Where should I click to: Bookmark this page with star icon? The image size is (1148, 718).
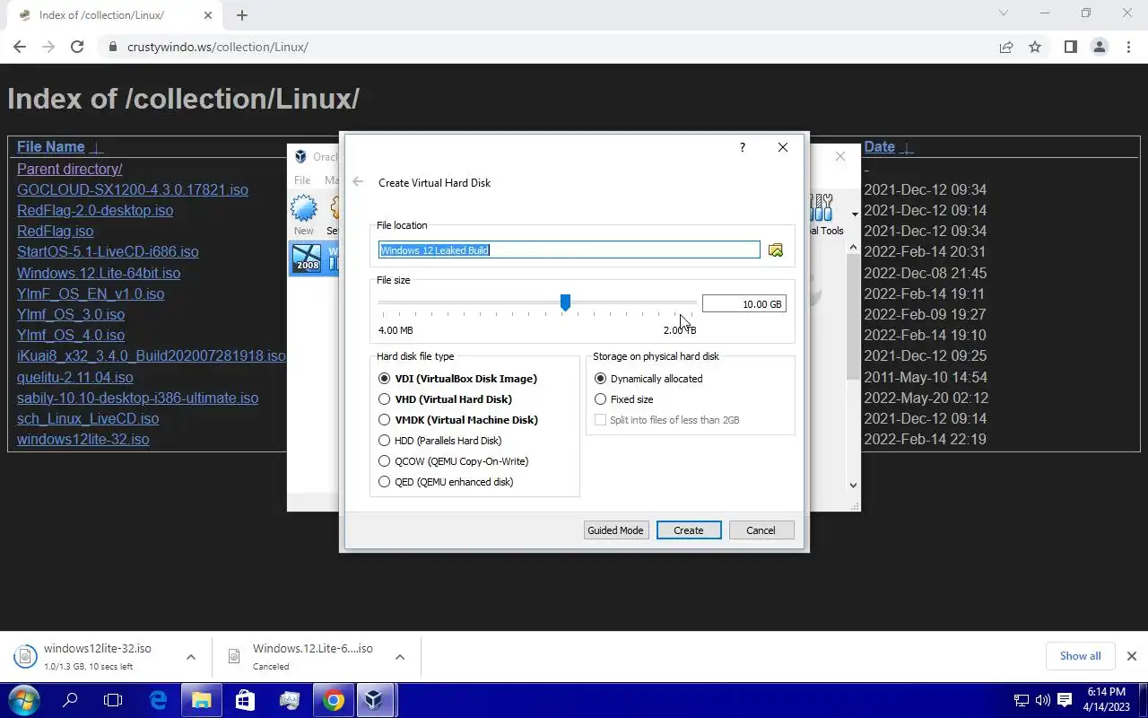1035,47
